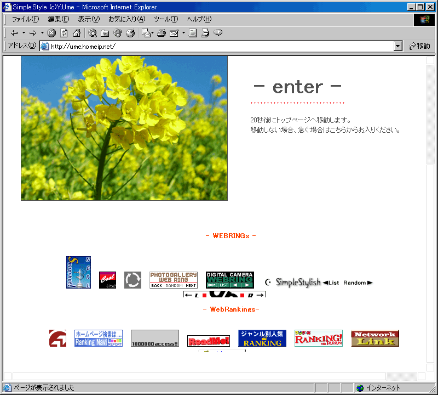Click the 20秒後にトップページへ移動します text

pyautogui.click(x=301, y=120)
